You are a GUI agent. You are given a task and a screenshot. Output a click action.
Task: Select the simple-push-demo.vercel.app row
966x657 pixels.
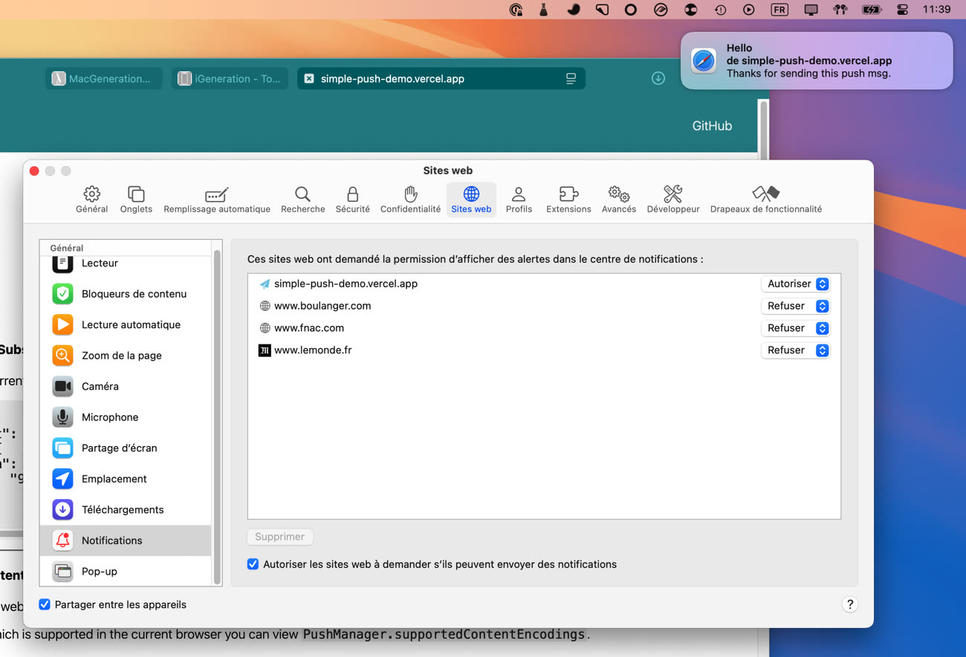544,284
